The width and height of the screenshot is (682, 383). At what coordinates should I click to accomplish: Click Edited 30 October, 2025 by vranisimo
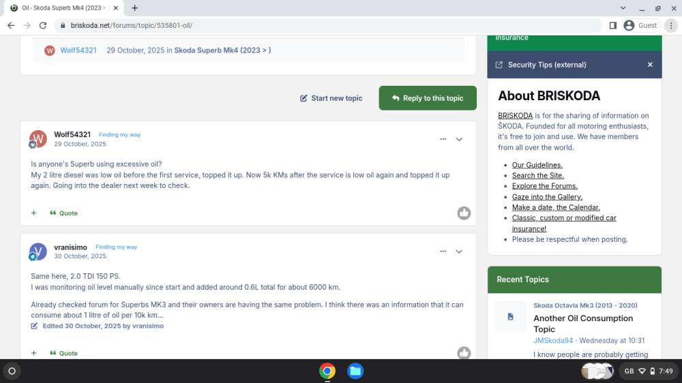[x=103, y=326]
